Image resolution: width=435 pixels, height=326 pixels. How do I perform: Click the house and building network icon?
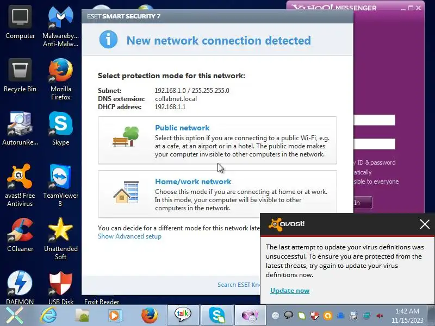(x=126, y=192)
